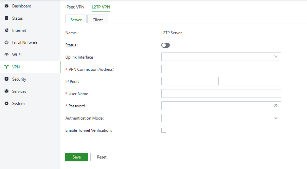Image resolution: width=307 pixels, height=169 pixels.
Task: Click the User Name input field
Action: pos(221,93)
